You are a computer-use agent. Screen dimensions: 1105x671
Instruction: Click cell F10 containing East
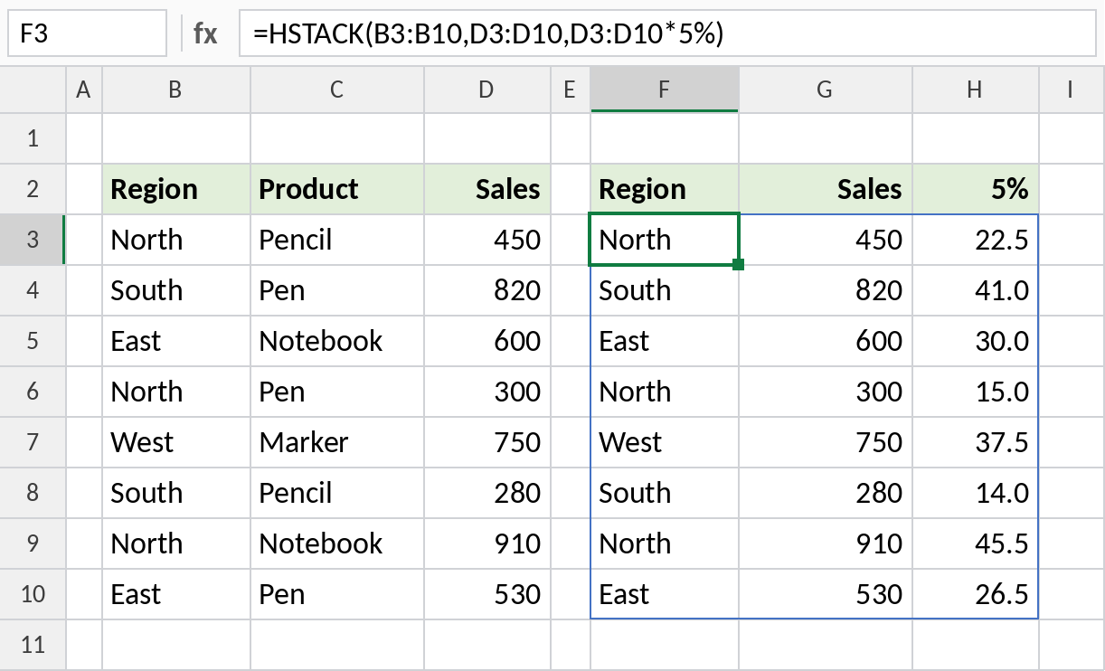pyautogui.click(x=665, y=594)
